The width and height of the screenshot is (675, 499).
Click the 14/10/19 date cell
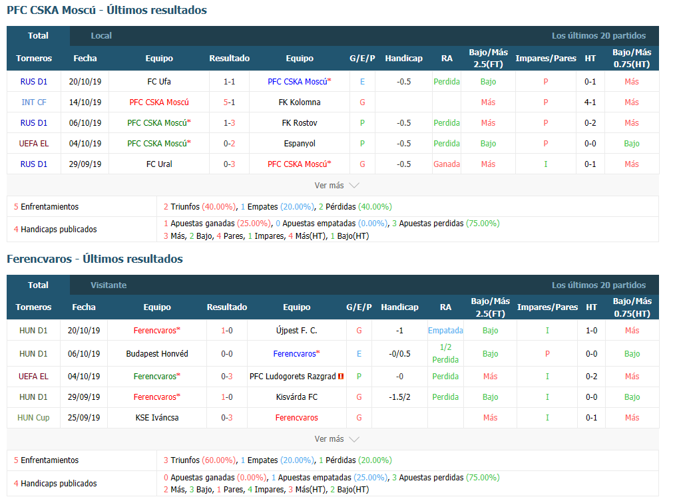[85, 102]
